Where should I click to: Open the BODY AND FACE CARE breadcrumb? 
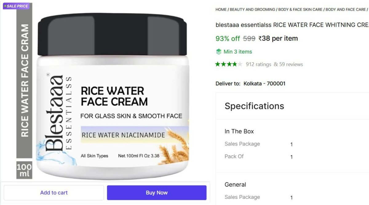point(345,10)
